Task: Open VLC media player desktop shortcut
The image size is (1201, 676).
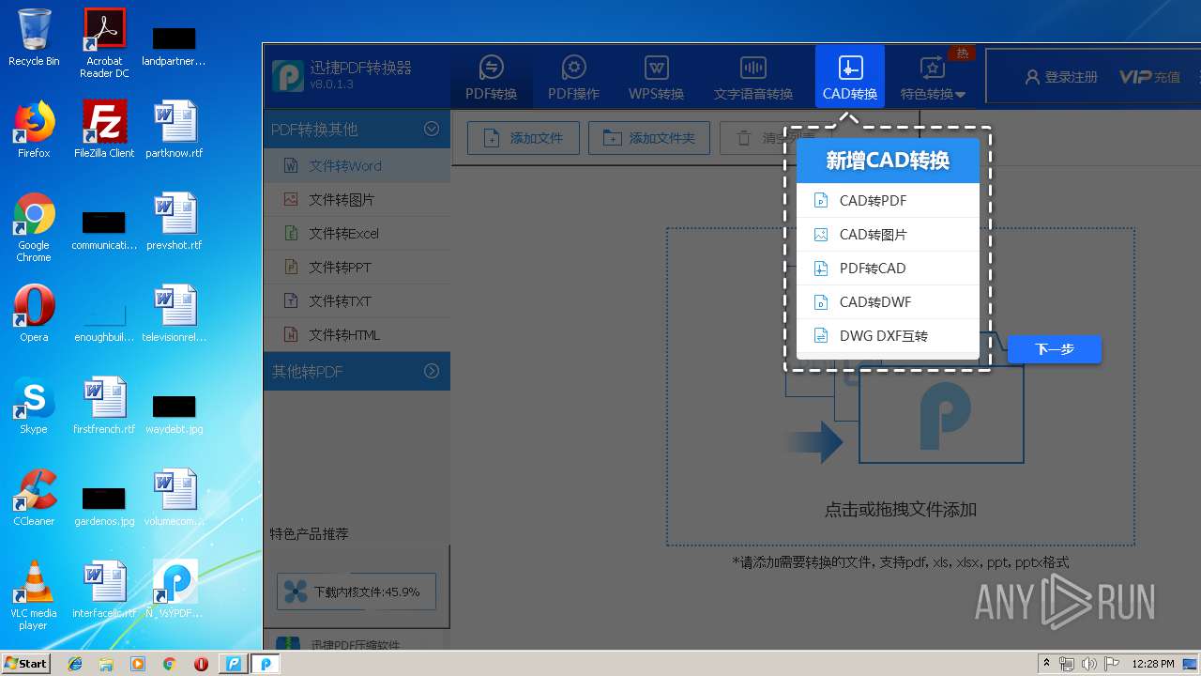Action: click(34, 595)
